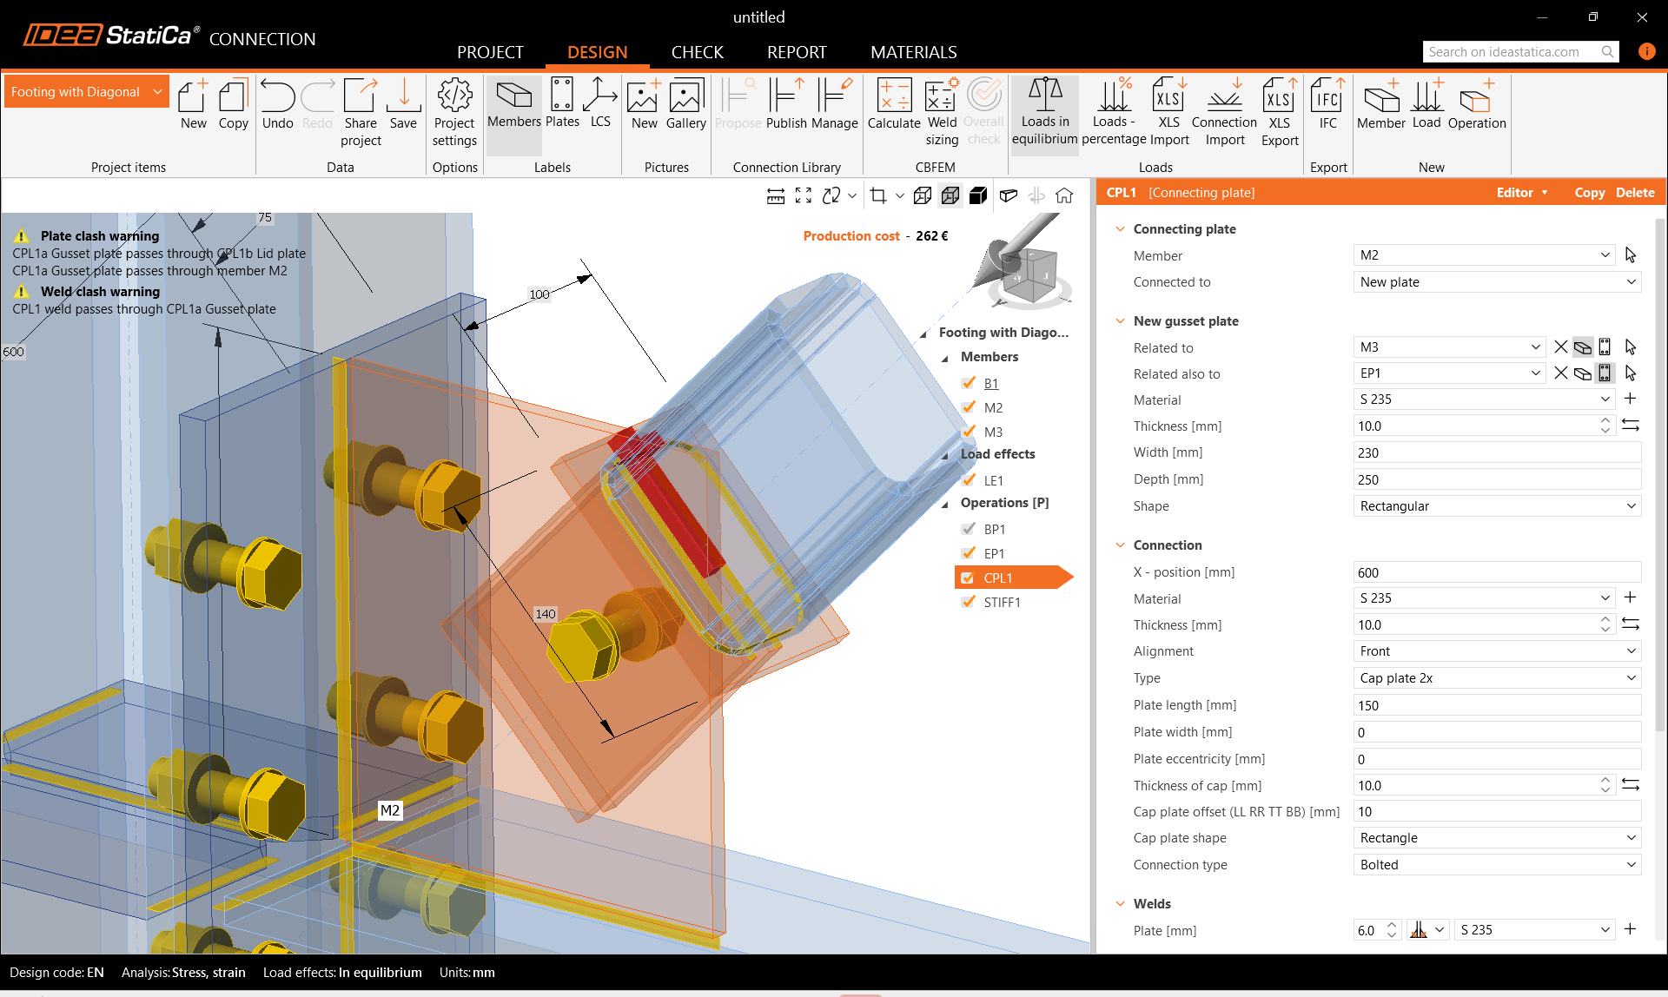Image resolution: width=1668 pixels, height=997 pixels.
Task: Open Connection type Bolted dropdown
Action: [1497, 865]
